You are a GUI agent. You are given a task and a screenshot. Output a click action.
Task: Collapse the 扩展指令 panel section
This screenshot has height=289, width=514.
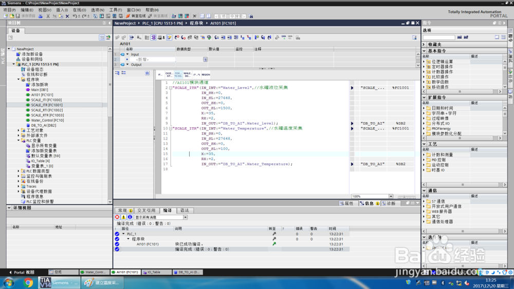coord(424,97)
